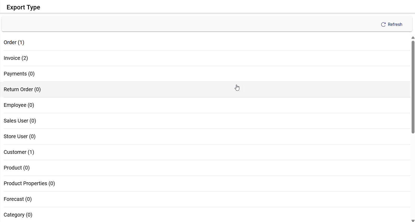Open the Invoice (2) export type
The height and width of the screenshot is (222, 415).
pyautogui.click(x=16, y=58)
